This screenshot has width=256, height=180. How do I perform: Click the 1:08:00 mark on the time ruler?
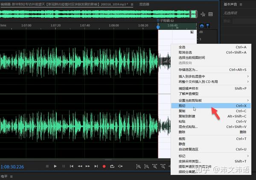pyautogui.click(x=114, y=26)
